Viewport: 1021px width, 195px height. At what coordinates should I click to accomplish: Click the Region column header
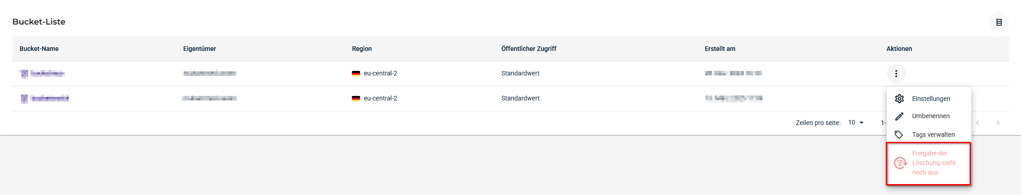pyautogui.click(x=362, y=49)
